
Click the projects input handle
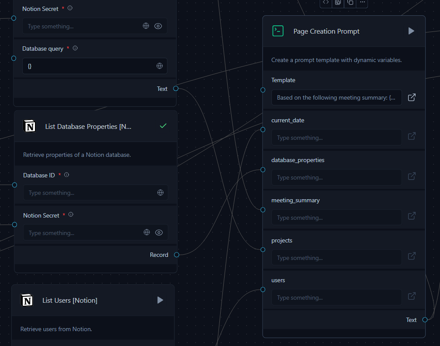(263, 250)
